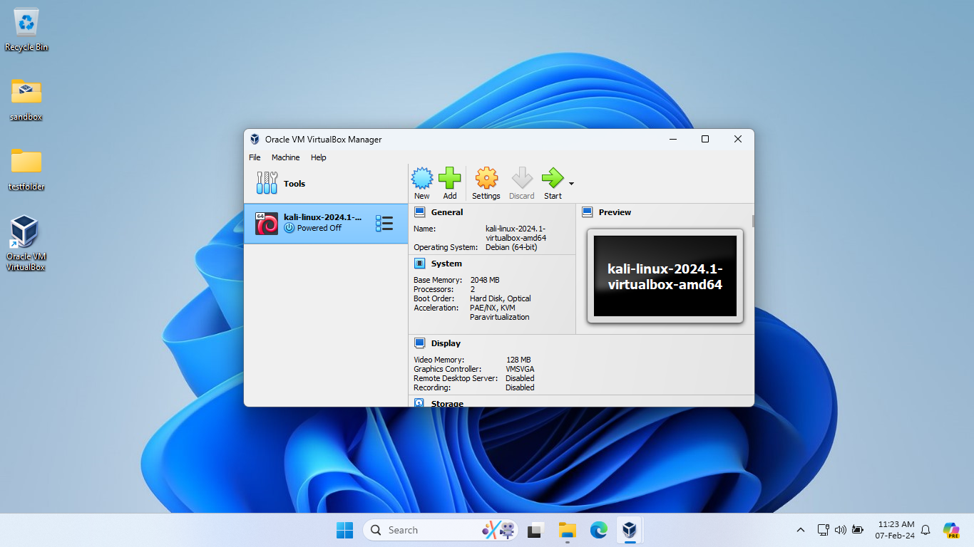Open the Machine menu
Screen dimensions: 974x547
coord(285,157)
